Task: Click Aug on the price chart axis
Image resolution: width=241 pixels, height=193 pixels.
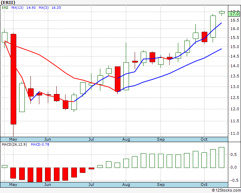Action: click(x=126, y=140)
